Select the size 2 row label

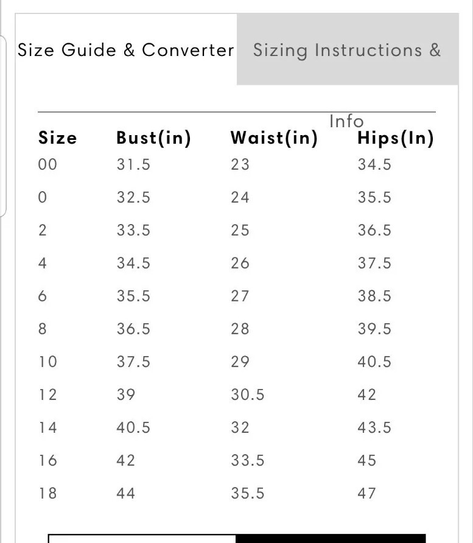[x=43, y=230]
